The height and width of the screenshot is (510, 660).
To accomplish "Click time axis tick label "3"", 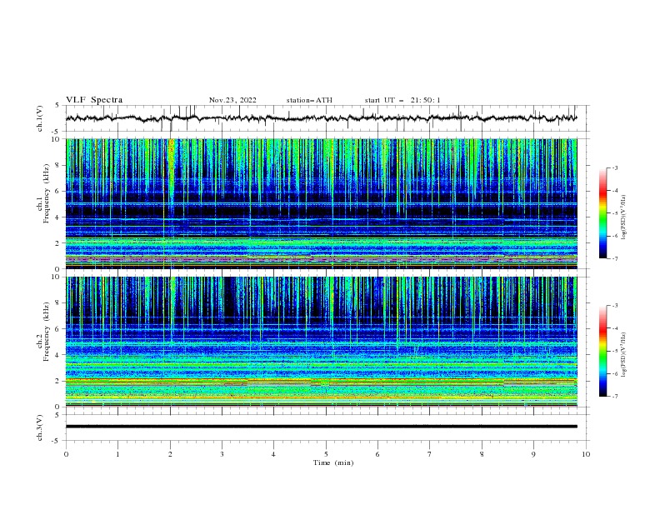I will click(222, 454).
